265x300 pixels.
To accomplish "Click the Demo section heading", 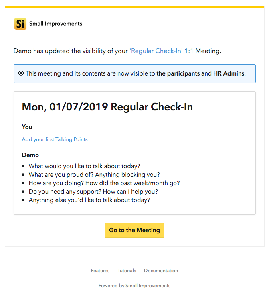I will pos(30,155).
